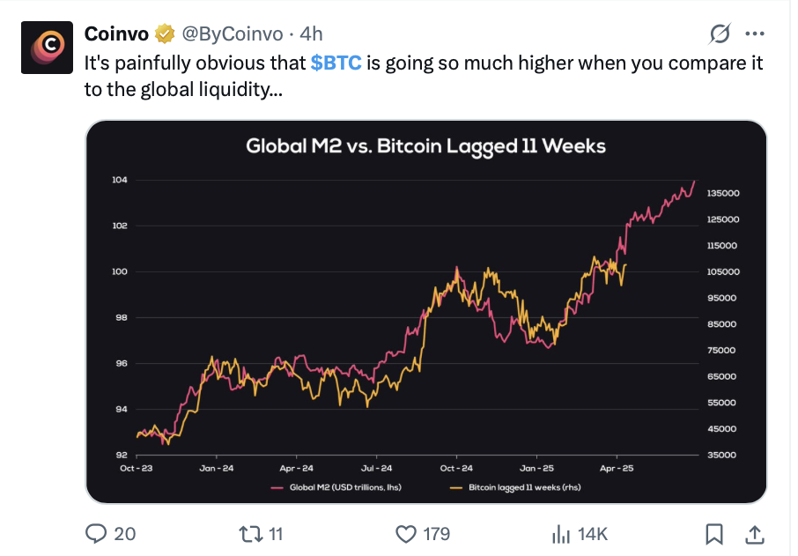Click the 179 likes count
The height and width of the screenshot is (556, 798).
(x=436, y=533)
